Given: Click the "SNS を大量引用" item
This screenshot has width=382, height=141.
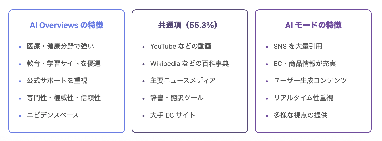Looking at the screenshot, I should [x=298, y=46].
